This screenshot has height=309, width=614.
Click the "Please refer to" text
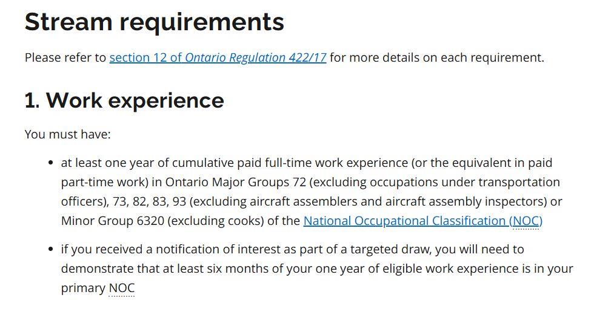point(65,58)
